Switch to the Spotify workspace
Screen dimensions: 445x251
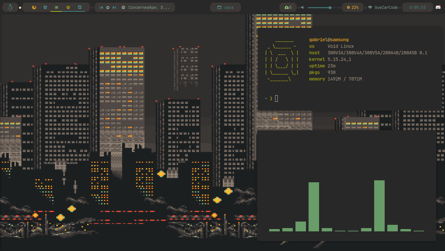click(68, 7)
